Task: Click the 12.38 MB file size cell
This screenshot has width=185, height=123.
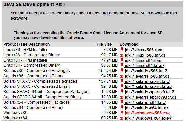Action: point(109,97)
